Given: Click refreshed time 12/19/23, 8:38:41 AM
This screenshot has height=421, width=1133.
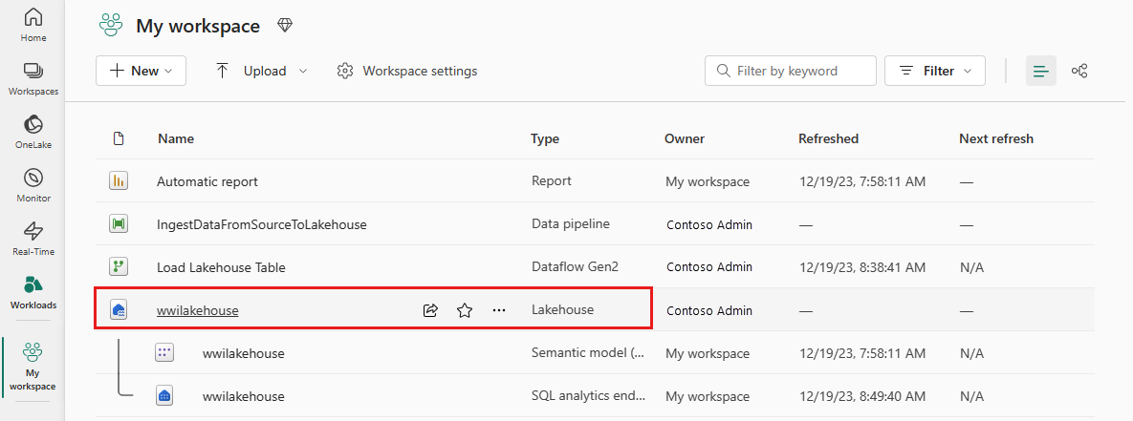Looking at the screenshot, I should [862, 267].
